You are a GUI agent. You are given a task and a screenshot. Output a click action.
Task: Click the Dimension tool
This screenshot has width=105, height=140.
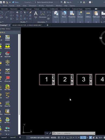click(x=43, y=15)
